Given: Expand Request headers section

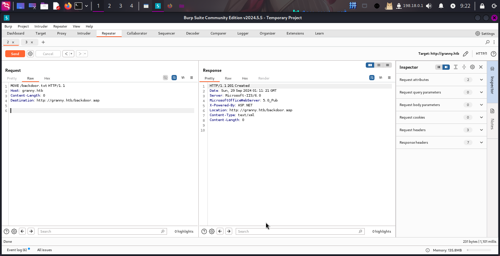Looking at the screenshot, I should [441, 130].
